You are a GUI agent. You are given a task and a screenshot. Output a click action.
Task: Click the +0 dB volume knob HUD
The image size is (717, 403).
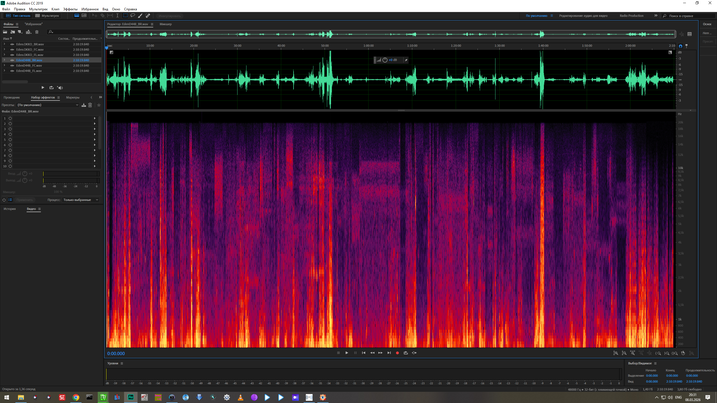(385, 60)
